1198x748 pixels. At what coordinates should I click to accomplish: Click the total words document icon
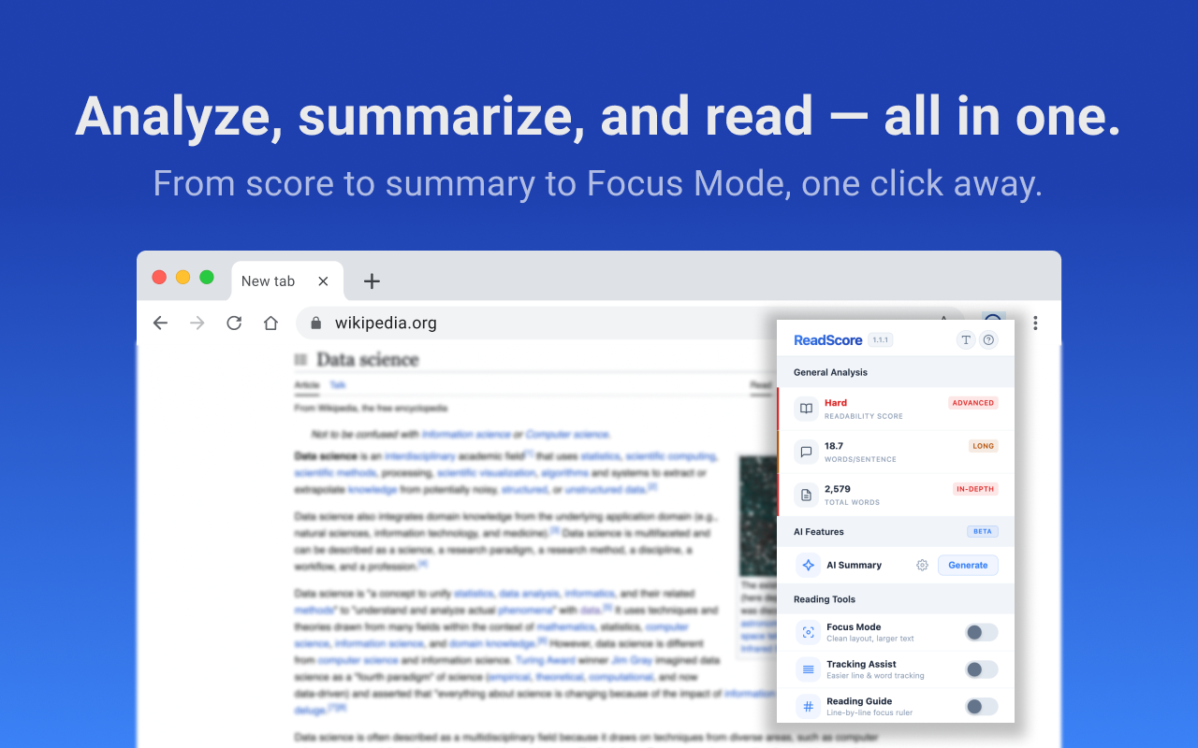(807, 495)
